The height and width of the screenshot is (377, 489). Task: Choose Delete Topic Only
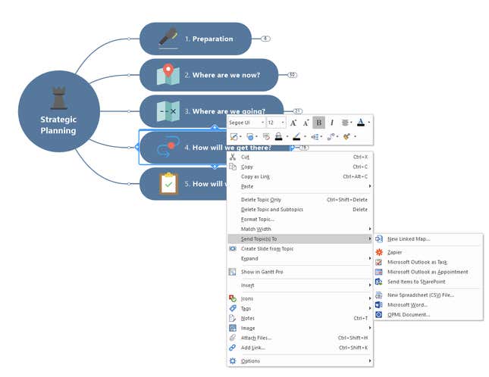tap(300, 200)
